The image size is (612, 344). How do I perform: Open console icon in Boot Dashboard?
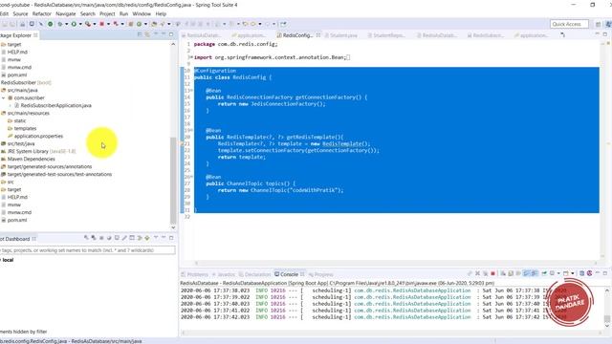pos(117,238)
